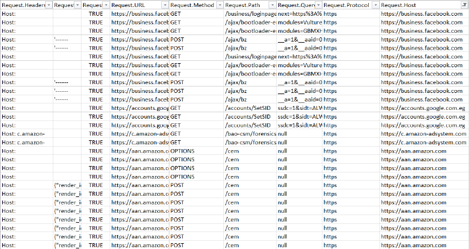Select the Request.Headers header cell
This screenshot has width=469, height=249.
[27, 5]
